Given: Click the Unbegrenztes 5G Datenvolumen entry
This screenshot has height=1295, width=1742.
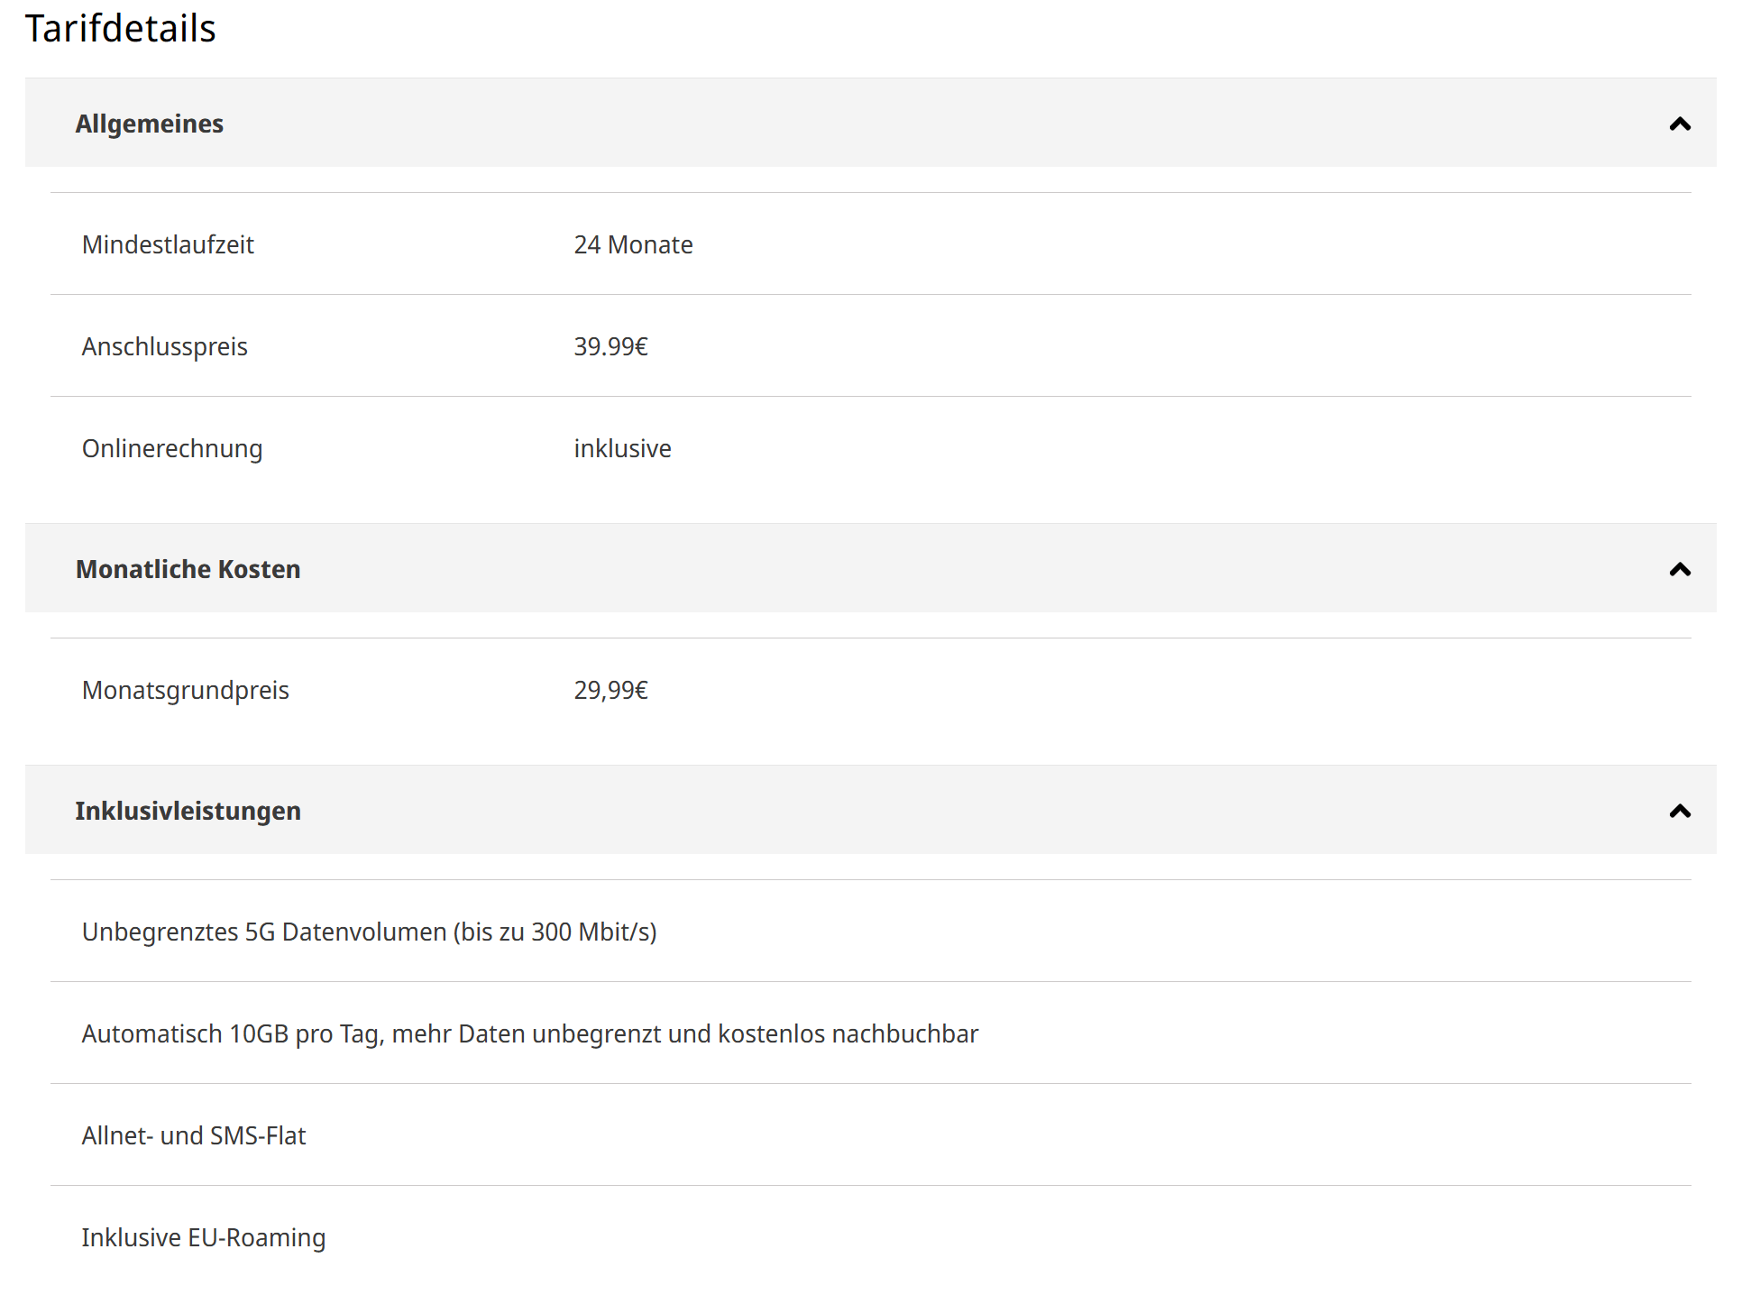Looking at the screenshot, I should pos(369,932).
